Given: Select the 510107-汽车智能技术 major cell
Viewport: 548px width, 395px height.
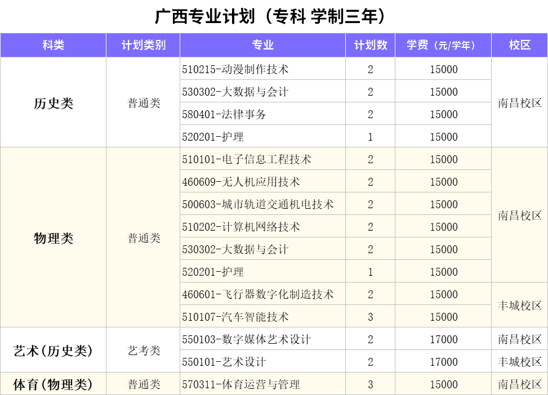Looking at the screenshot, I should [x=235, y=317].
